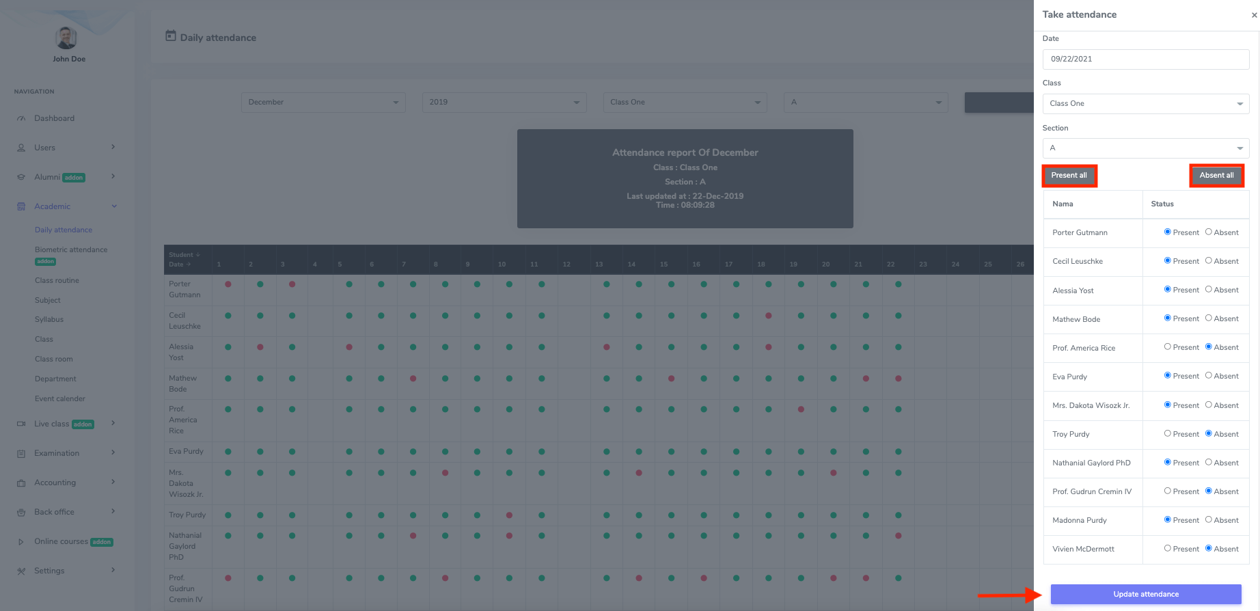
Task: Click the Users person icon
Action: pos(21,148)
